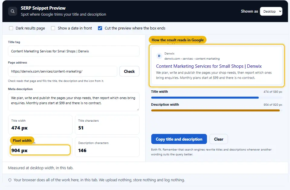290x190 pixels.
Task: Enable the Dark results page checkbox
Action: point(11,28)
